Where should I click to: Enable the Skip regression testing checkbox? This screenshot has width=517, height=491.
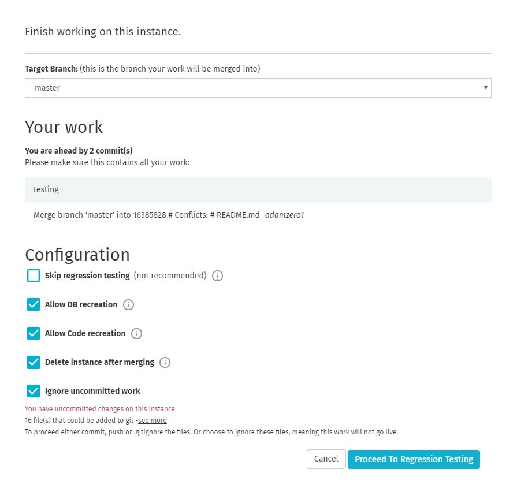click(x=34, y=276)
